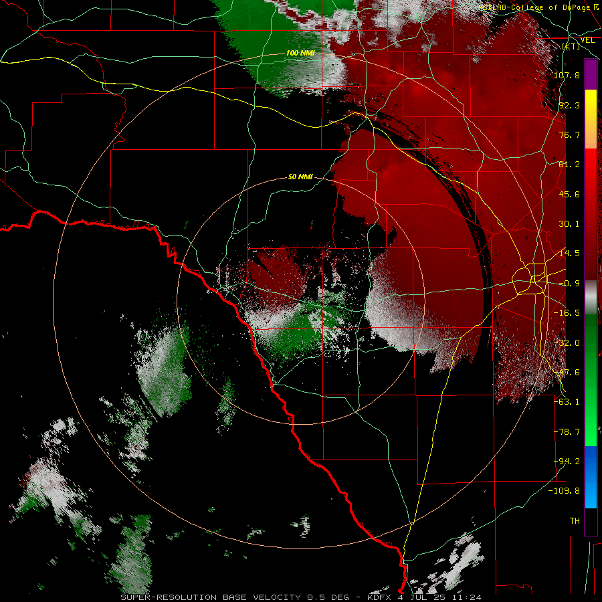Select the -94.2 velocity scale value
602x602 pixels.
(567, 462)
